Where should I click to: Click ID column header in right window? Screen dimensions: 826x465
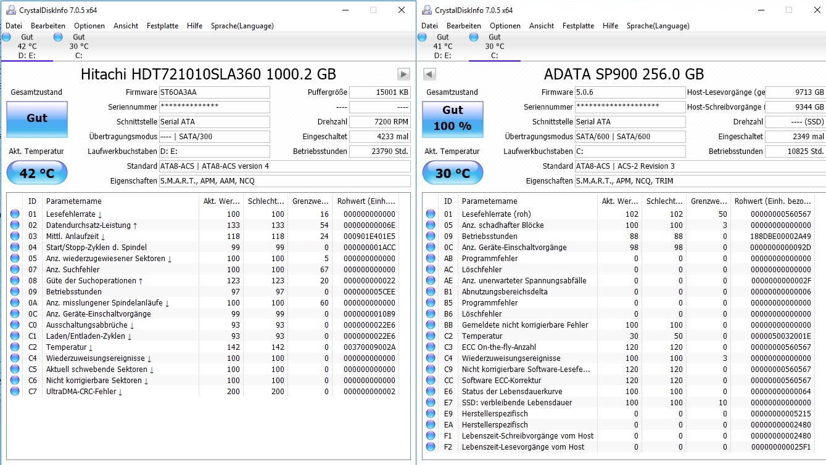coord(449,201)
